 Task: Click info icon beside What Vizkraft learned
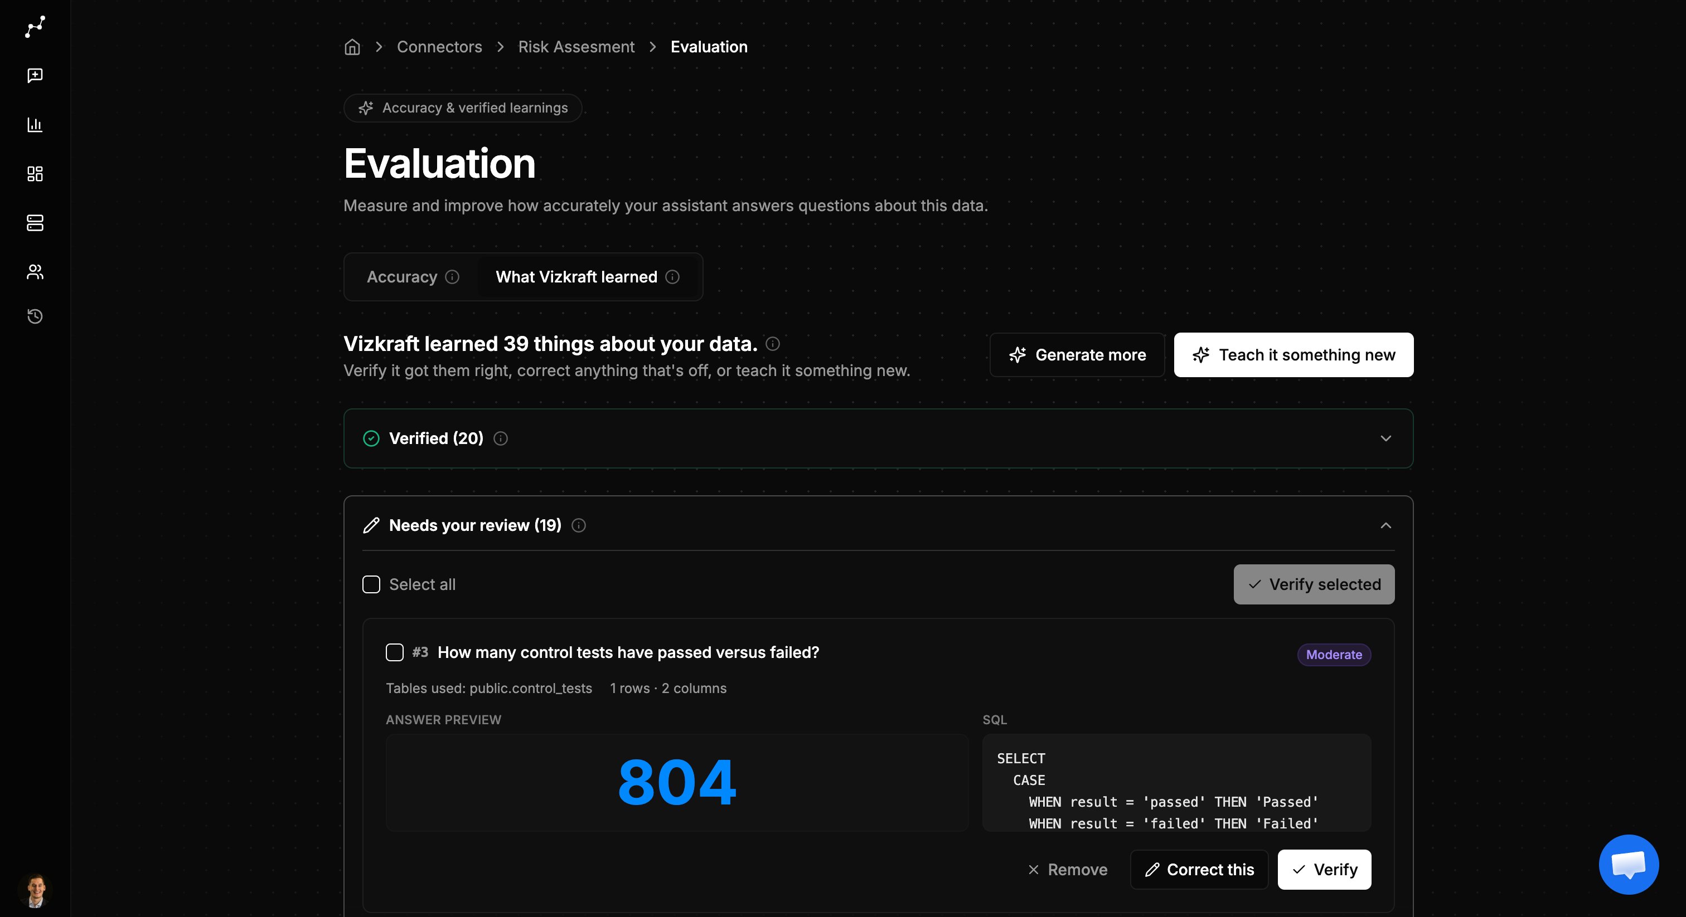[x=672, y=277]
